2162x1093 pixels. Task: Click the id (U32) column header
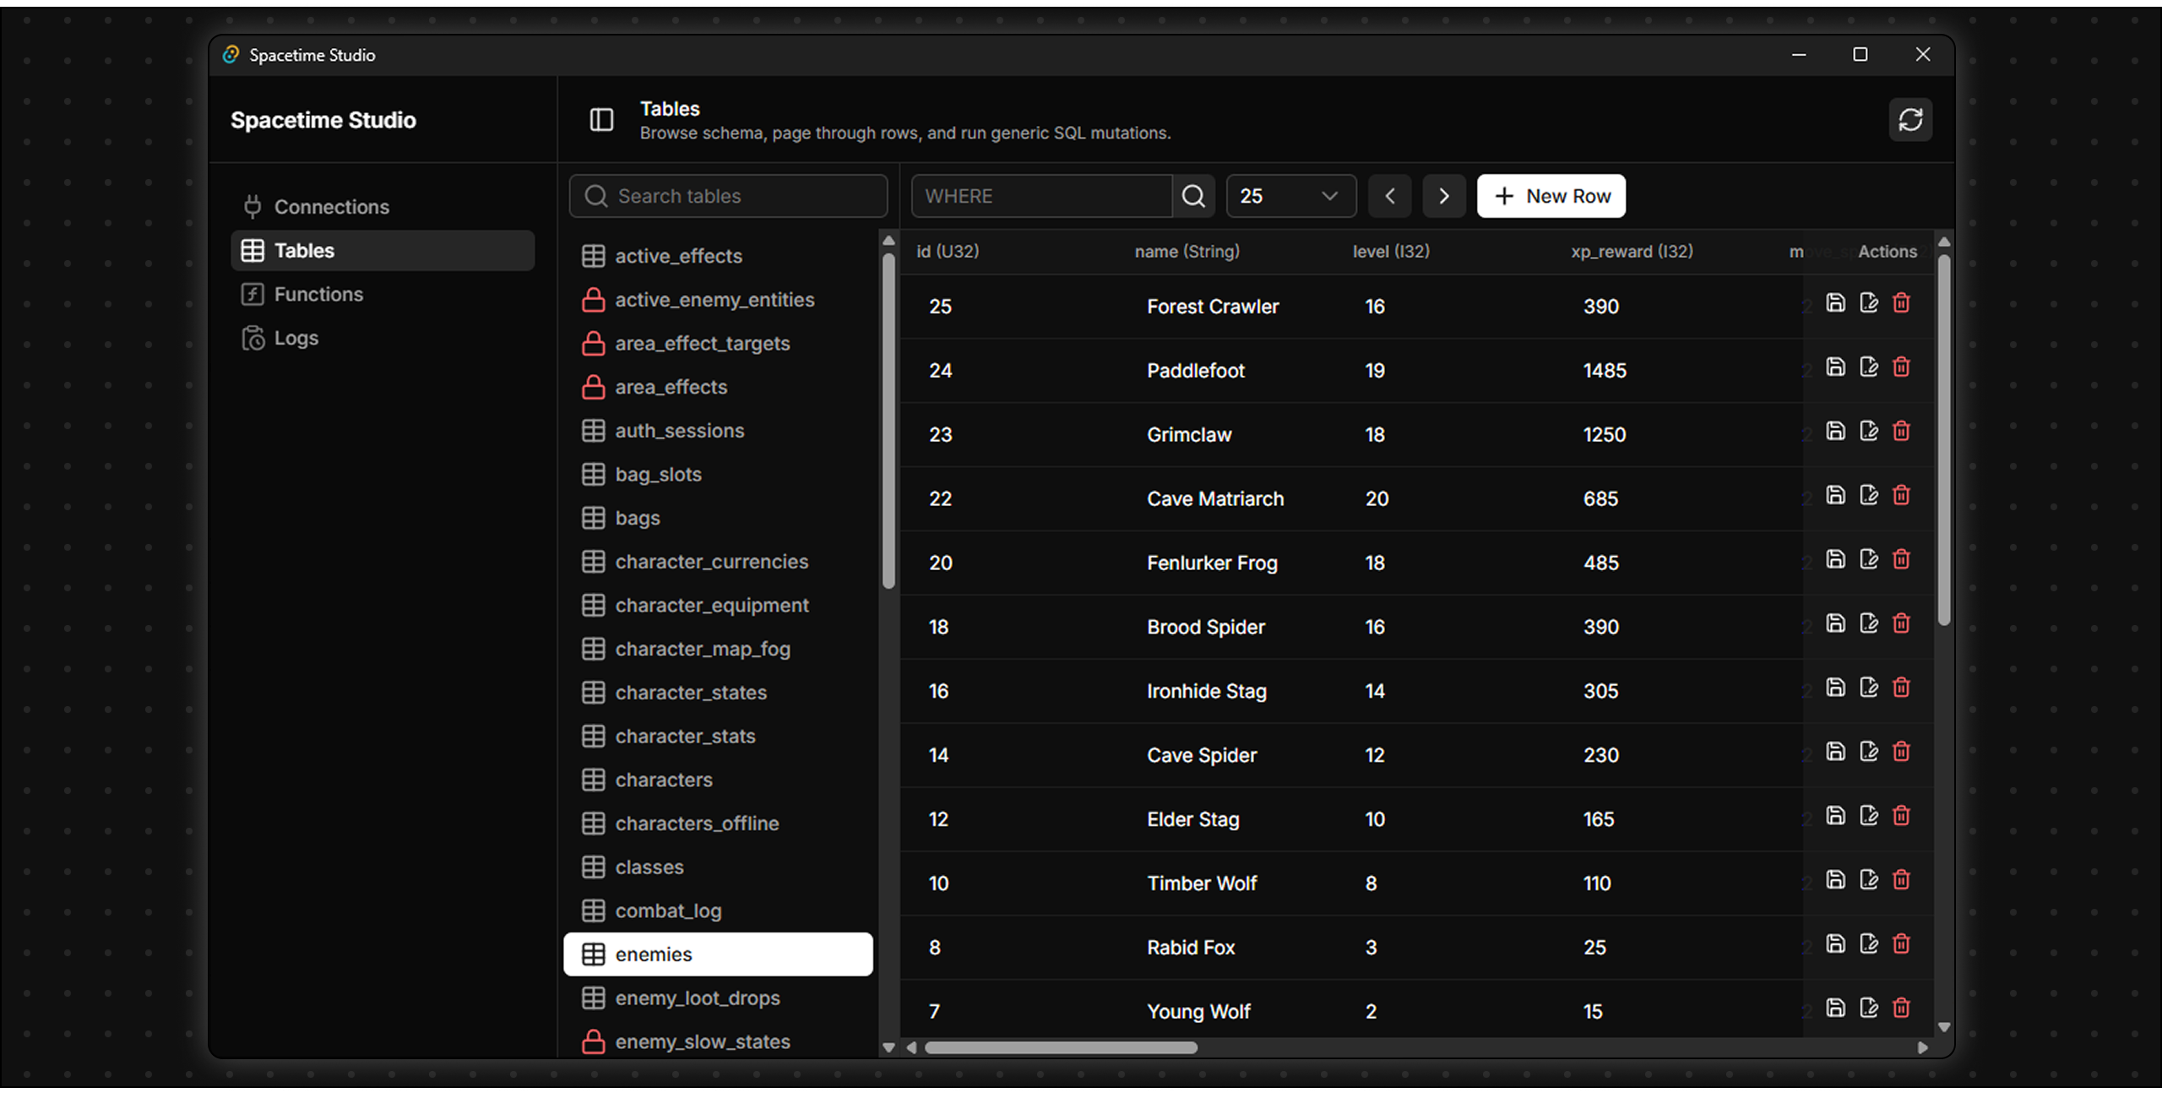[x=948, y=251]
